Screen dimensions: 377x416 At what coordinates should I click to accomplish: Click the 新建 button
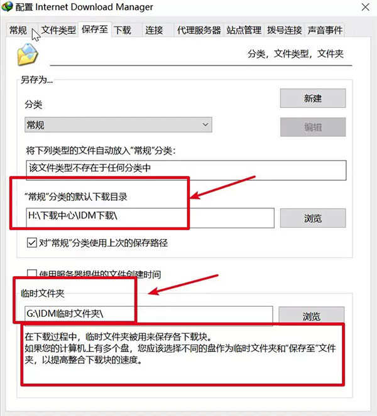tap(313, 98)
